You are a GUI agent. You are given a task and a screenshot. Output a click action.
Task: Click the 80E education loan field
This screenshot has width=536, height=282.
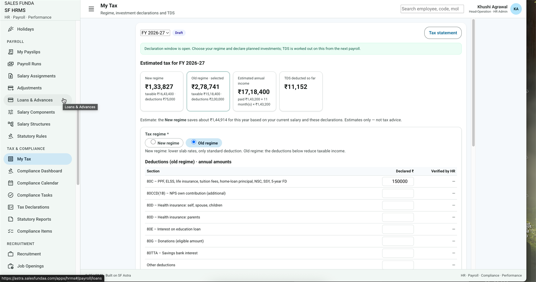[398, 229]
